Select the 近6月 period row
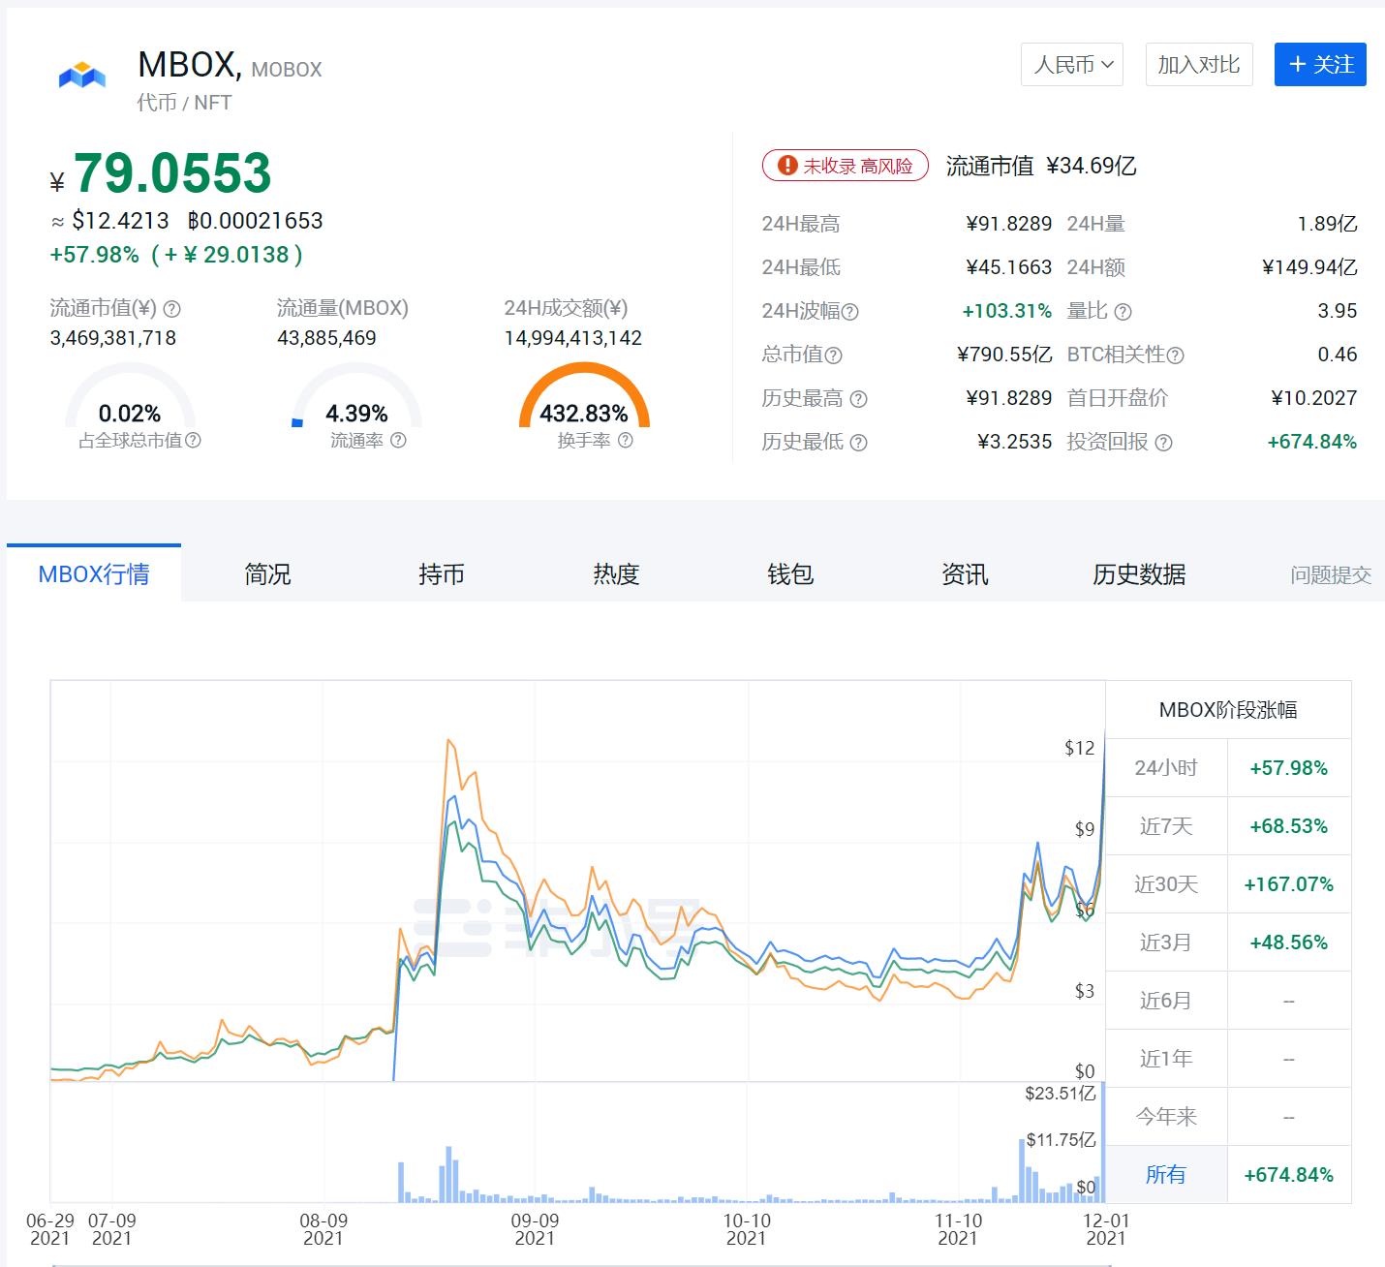The height and width of the screenshot is (1267, 1385). [1228, 1001]
